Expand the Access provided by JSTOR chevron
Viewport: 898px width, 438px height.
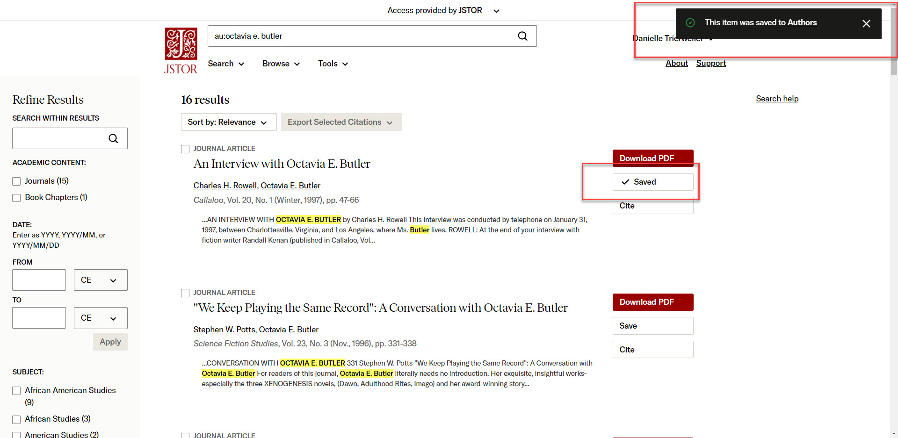point(496,11)
